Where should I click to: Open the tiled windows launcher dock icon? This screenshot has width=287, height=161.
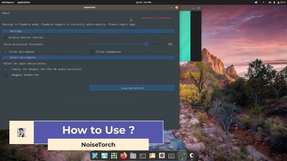(x=104, y=156)
